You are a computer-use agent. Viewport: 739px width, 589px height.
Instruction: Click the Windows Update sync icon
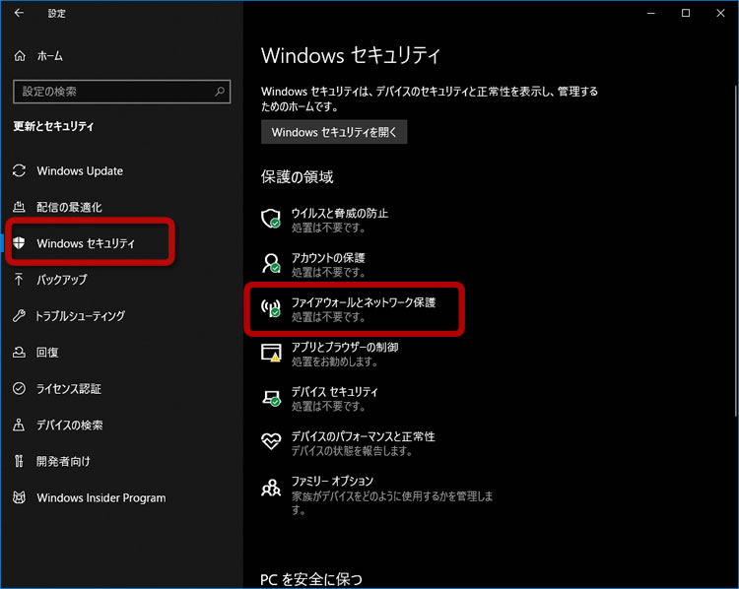(x=20, y=170)
